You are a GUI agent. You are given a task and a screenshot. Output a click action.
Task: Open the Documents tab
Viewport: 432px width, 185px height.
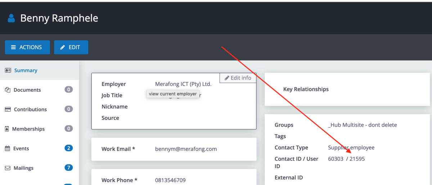pyautogui.click(x=27, y=90)
